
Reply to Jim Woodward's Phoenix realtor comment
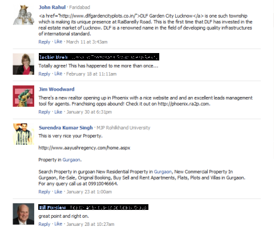coord(45,112)
